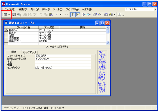Click the 数値型 data type cell
This screenshot has width=159, height=111.
(x=49, y=41)
